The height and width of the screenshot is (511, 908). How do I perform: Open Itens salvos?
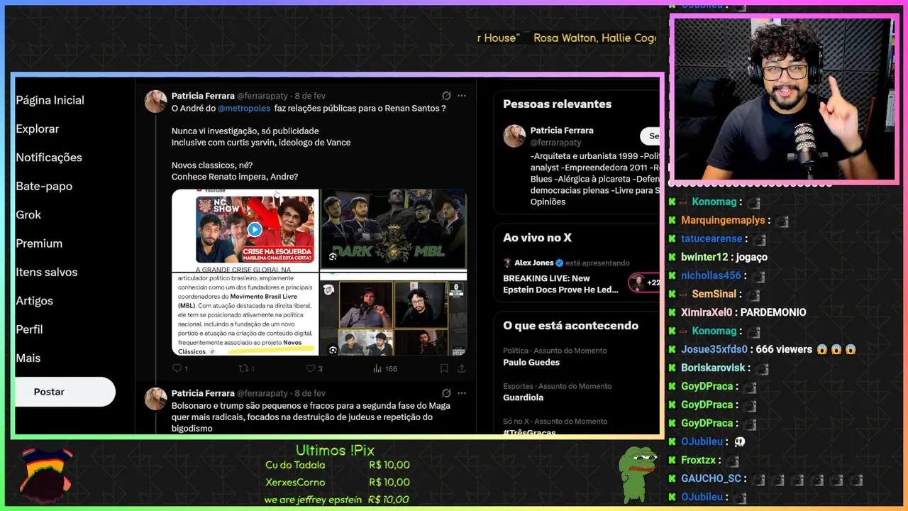(47, 272)
